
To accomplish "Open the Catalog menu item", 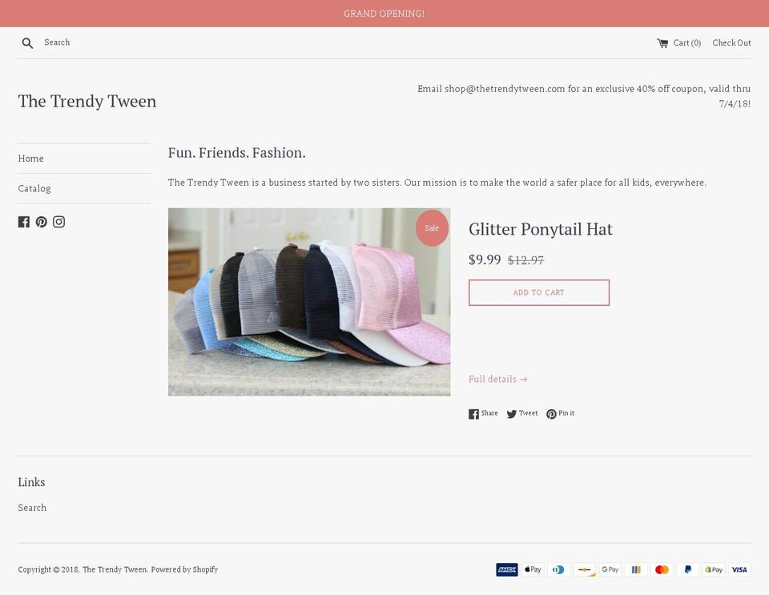I will point(34,189).
